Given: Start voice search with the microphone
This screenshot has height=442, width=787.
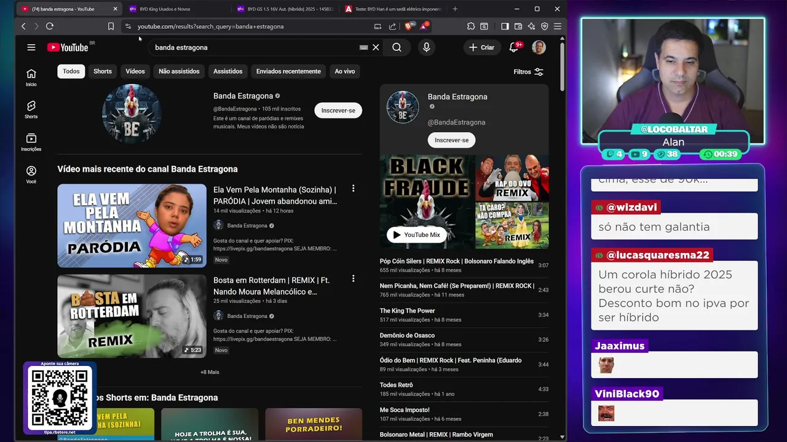Looking at the screenshot, I should (x=426, y=47).
